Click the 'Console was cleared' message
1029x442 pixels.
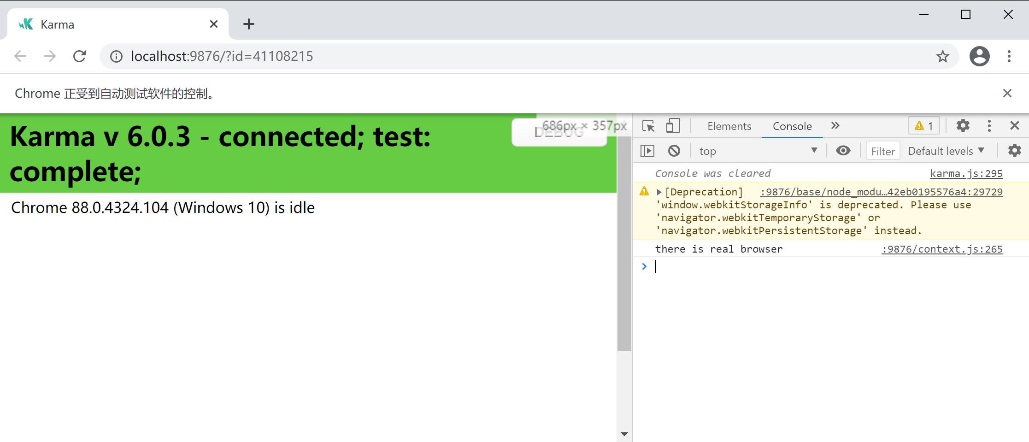tap(713, 173)
